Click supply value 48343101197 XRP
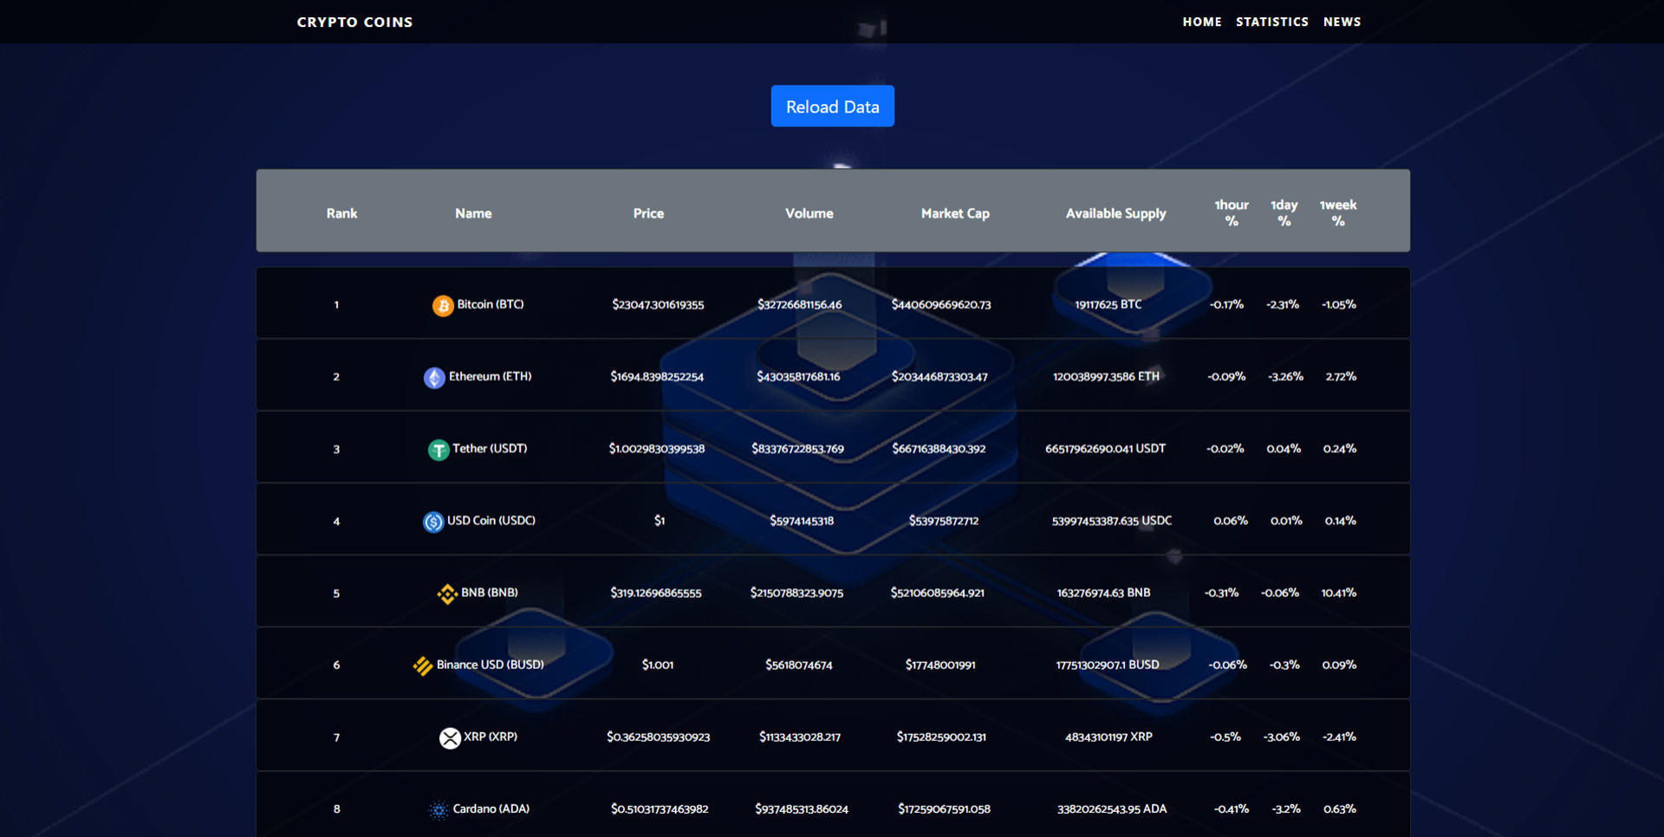Screen dimensions: 1664x837 pyautogui.click(x=1108, y=737)
